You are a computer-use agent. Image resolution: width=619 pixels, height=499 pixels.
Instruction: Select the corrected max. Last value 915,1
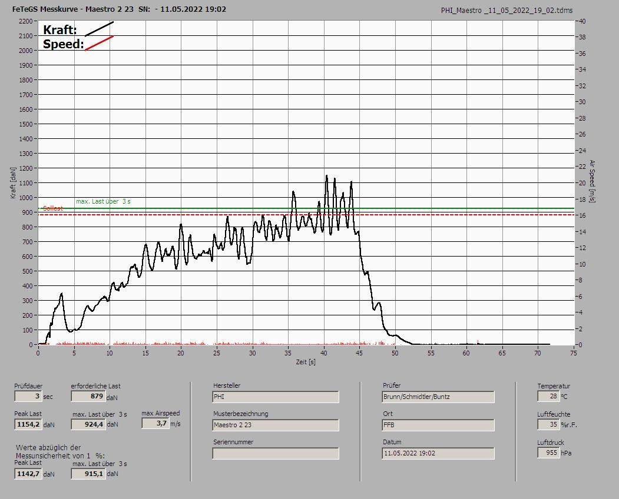coord(88,474)
